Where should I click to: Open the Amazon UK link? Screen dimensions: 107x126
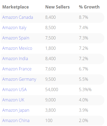coord(13,100)
